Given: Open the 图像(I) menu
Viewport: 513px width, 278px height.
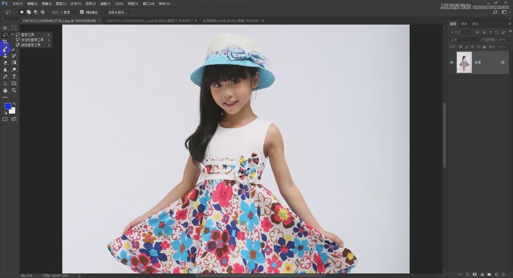Looking at the screenshot, I should click(46, 4).
